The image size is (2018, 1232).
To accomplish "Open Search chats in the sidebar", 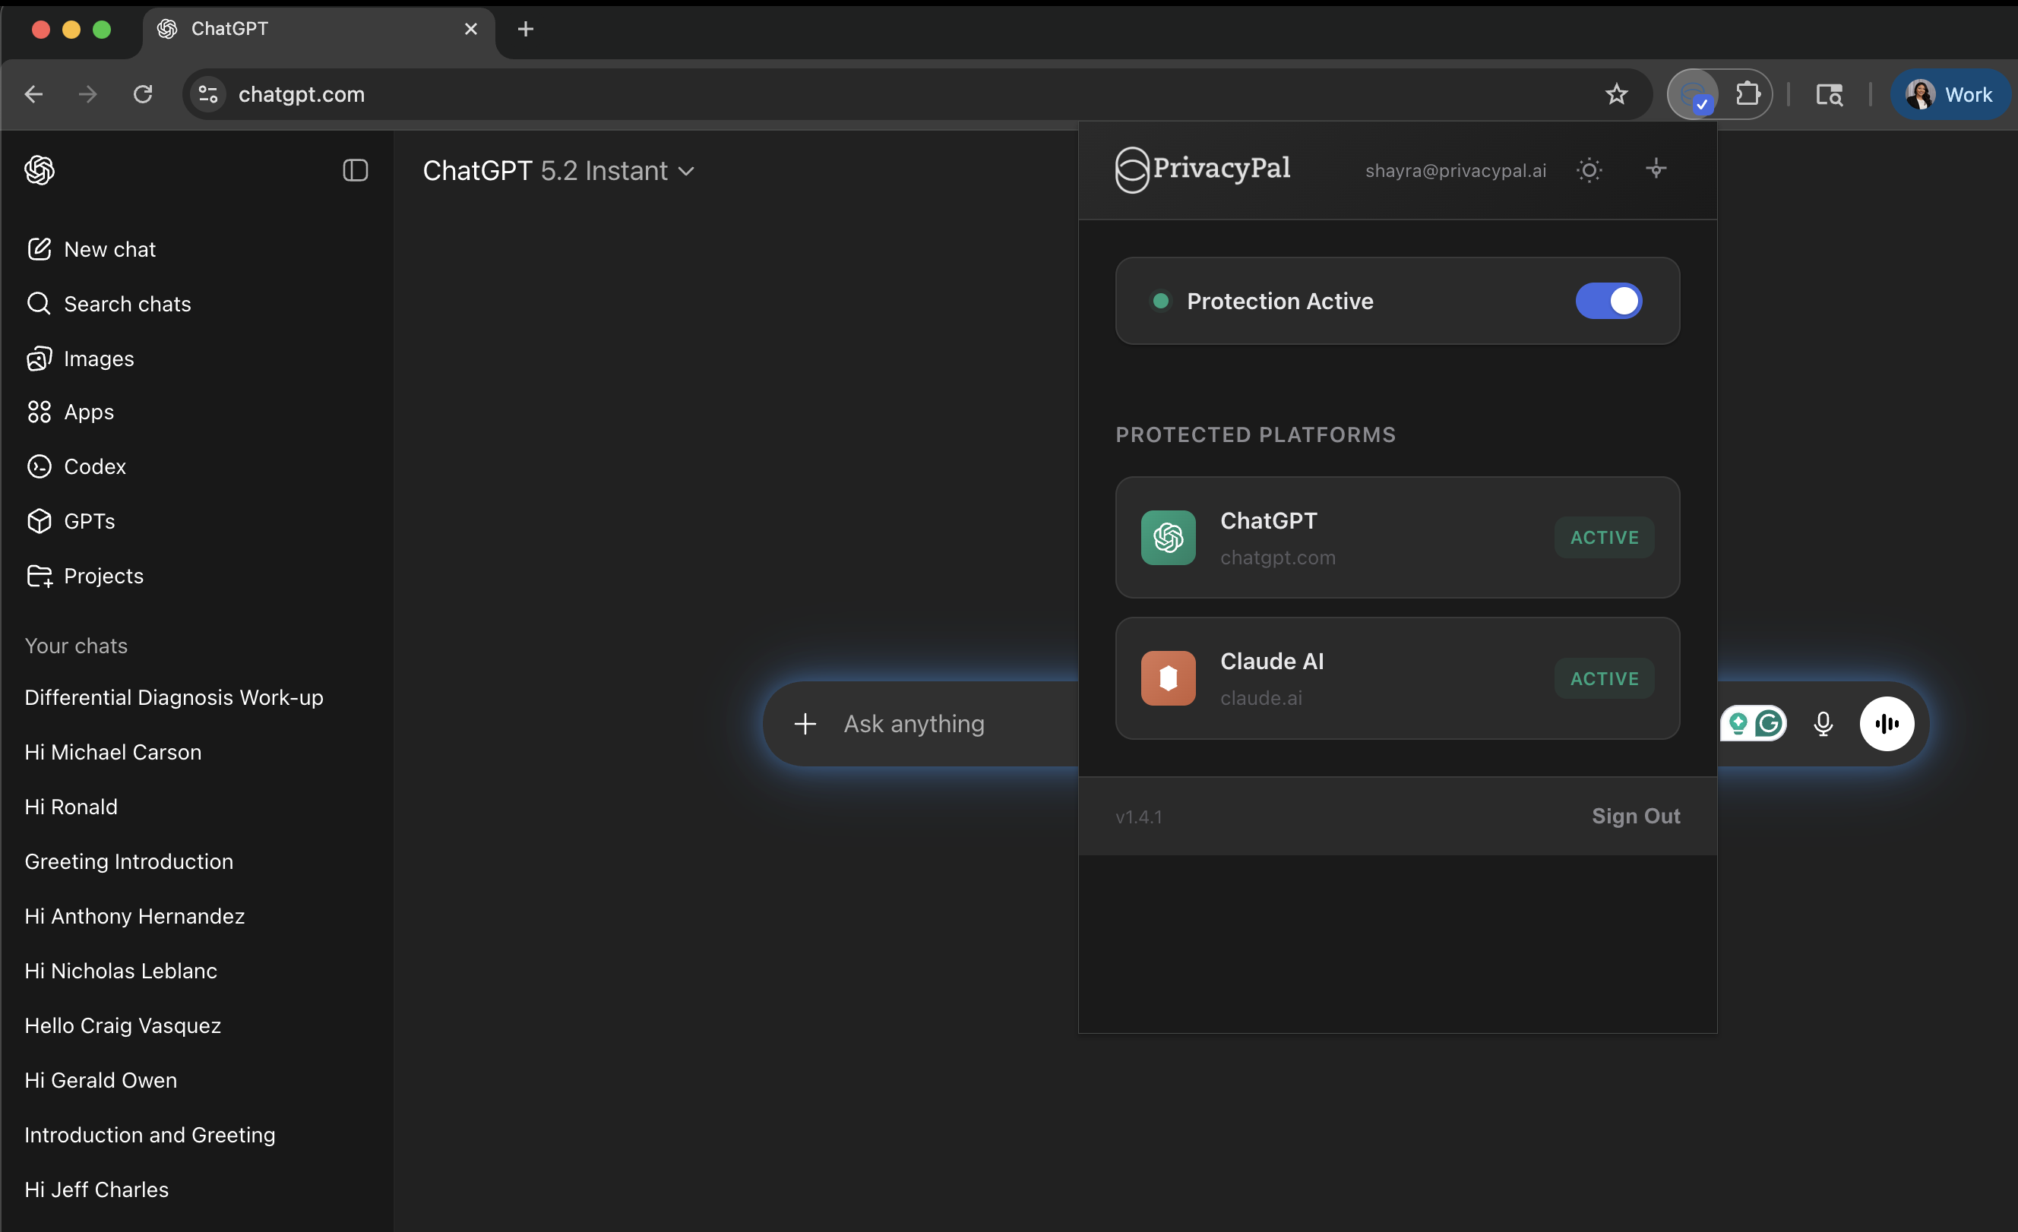I will tap(127, 304).
